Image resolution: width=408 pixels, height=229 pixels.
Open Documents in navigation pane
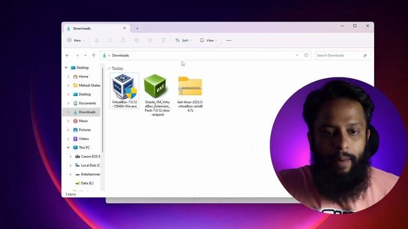click(x=85, y=103)
